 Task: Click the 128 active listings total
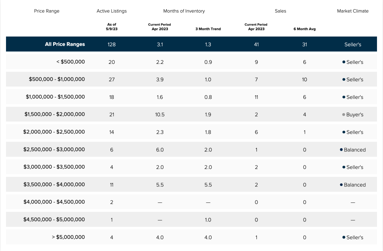coord(112,44)
